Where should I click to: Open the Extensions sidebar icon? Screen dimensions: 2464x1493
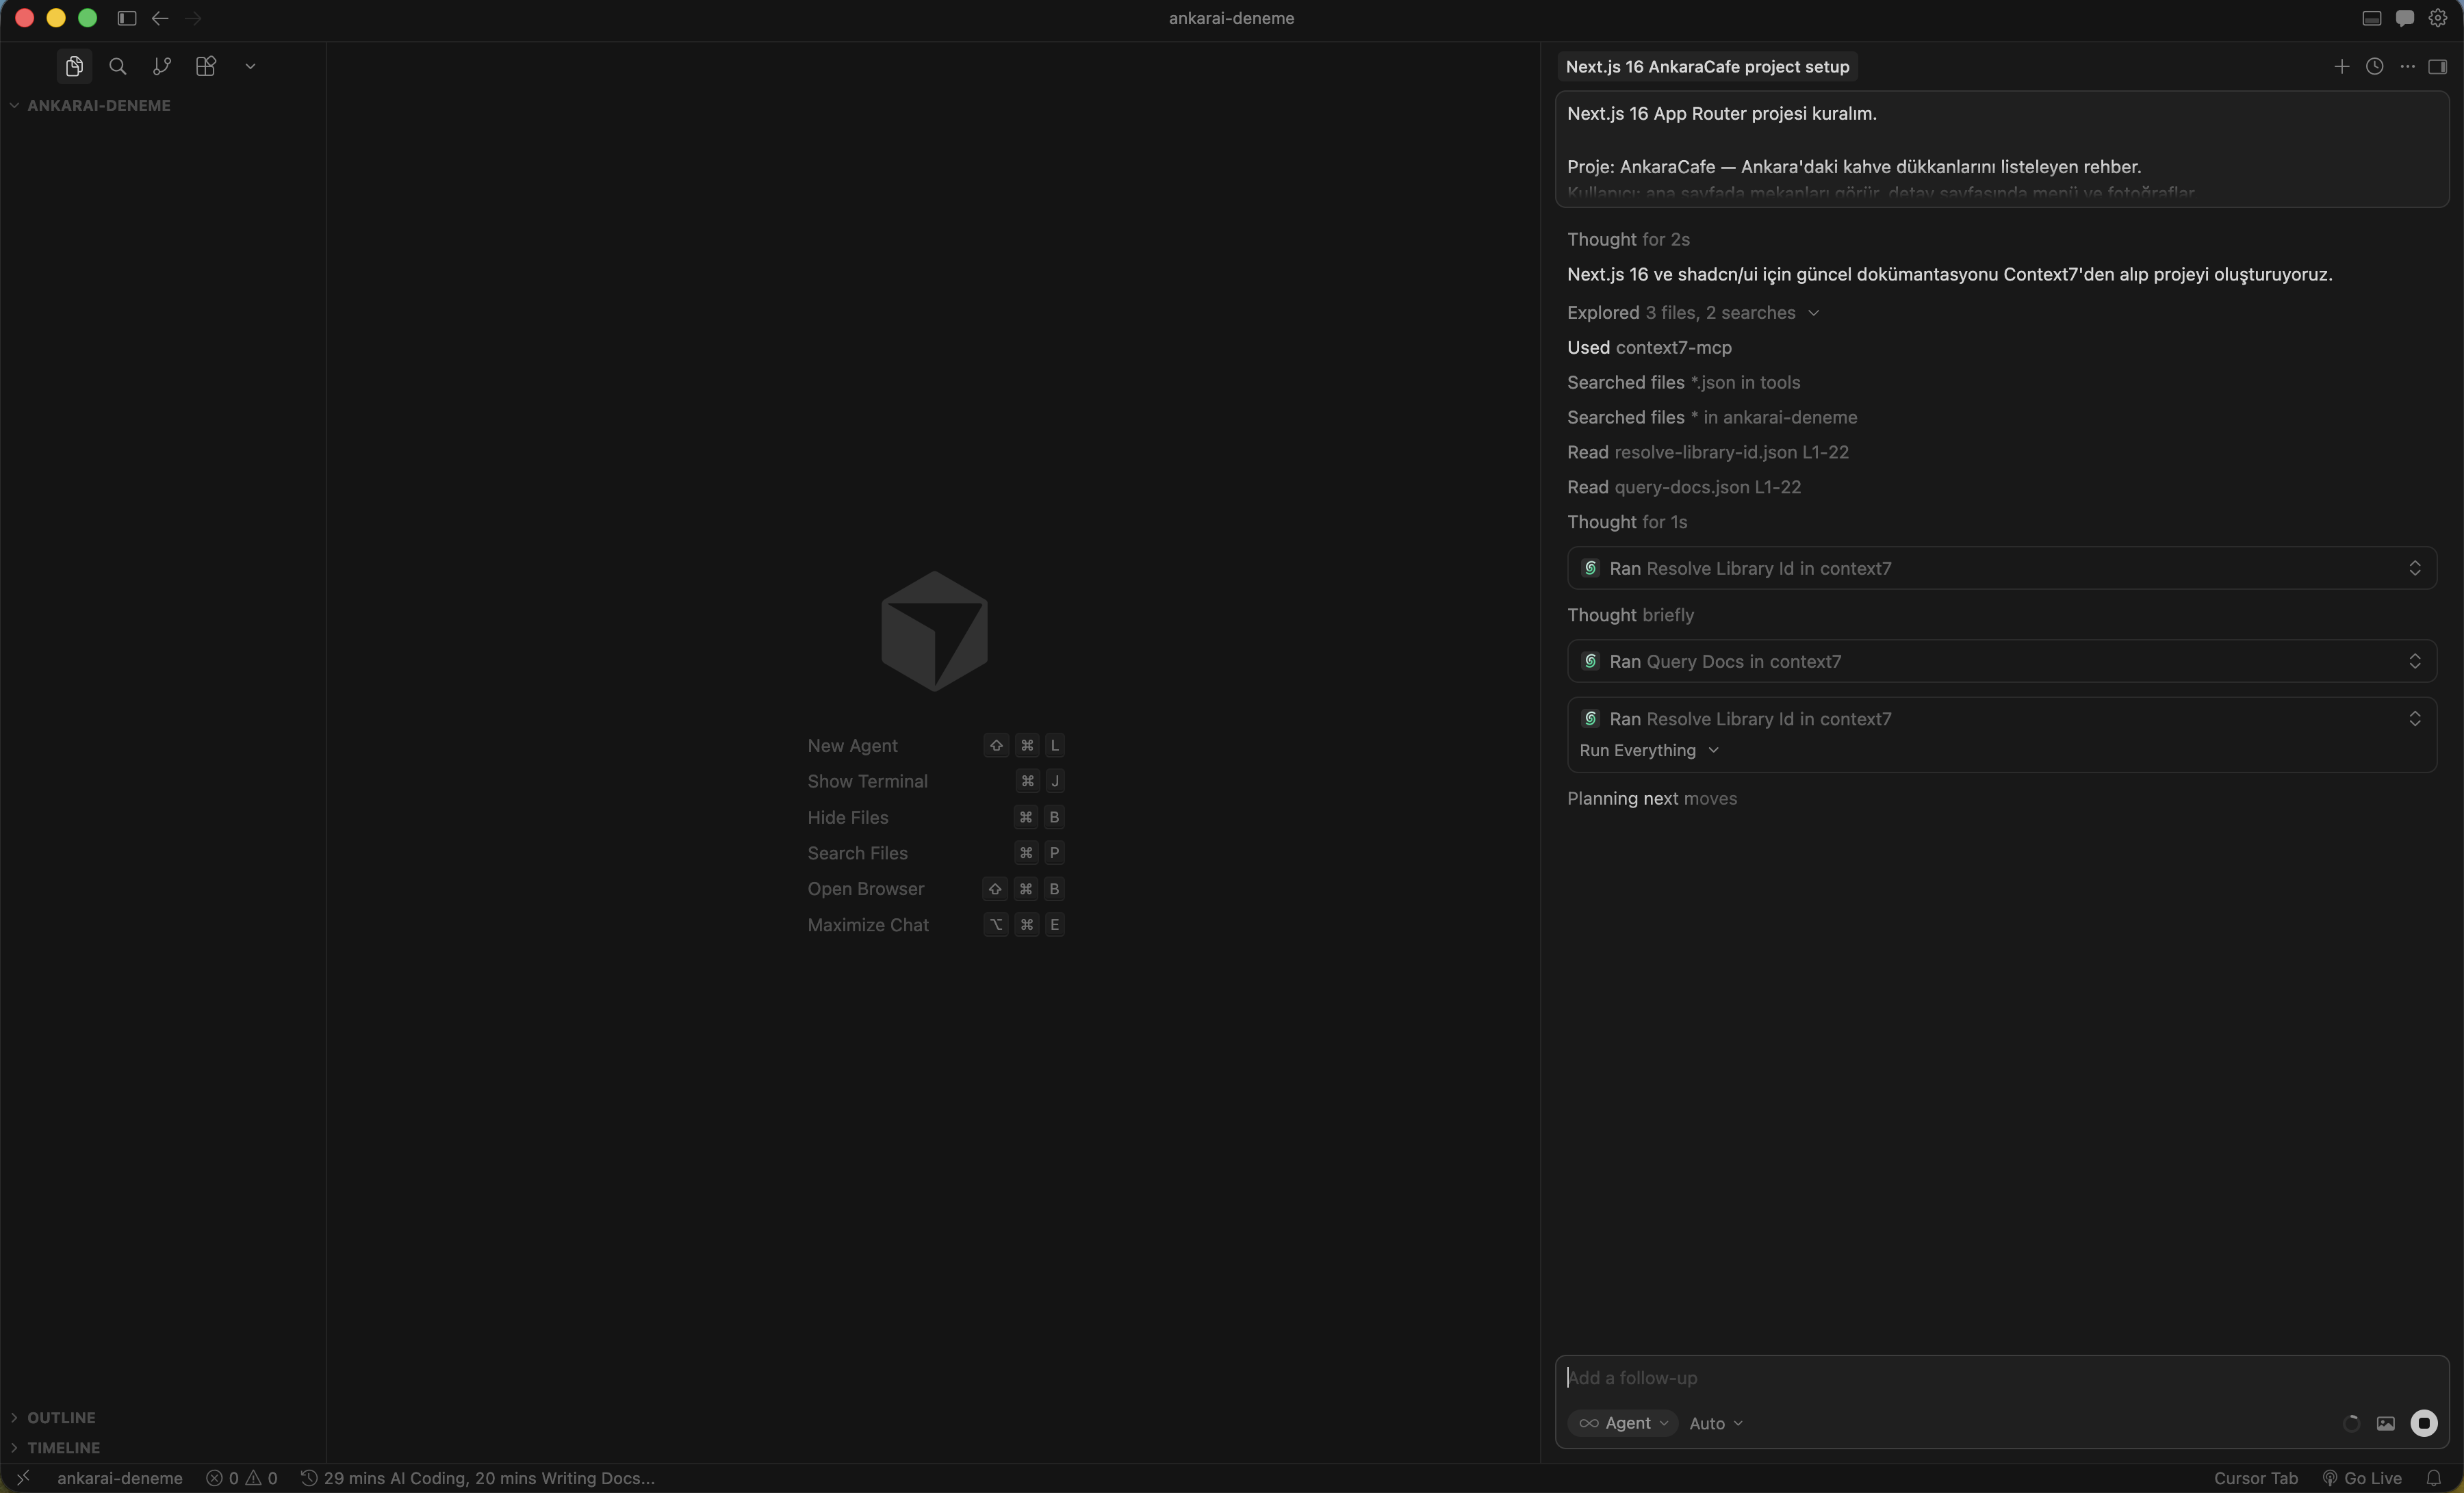pos(205,66)
